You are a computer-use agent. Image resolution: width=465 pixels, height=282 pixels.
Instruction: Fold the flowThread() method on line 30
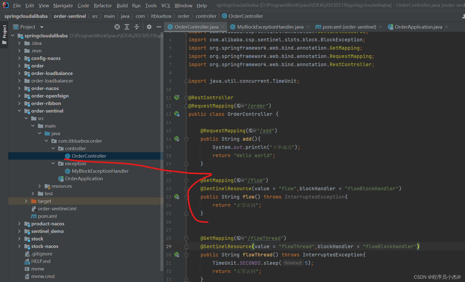186,255
